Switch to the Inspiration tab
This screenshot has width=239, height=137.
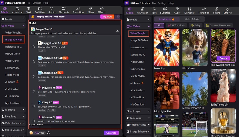coord(167,19)
